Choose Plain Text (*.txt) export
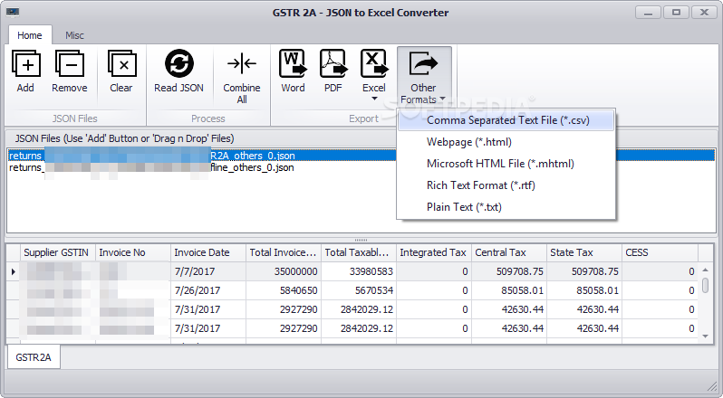 [x=506, y=207]
